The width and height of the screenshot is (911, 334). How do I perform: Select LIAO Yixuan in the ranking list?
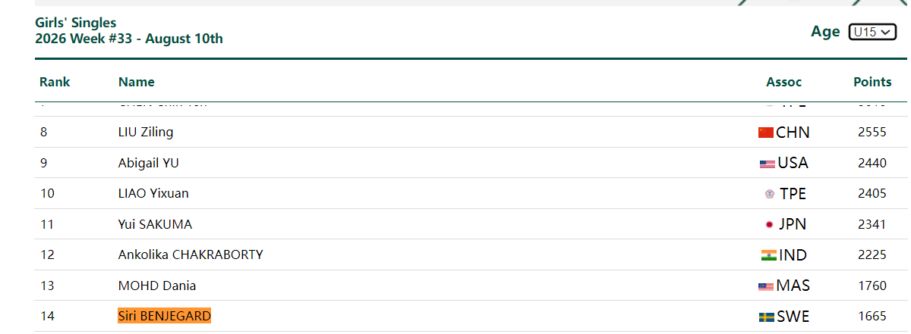click(x=153, y=193)
